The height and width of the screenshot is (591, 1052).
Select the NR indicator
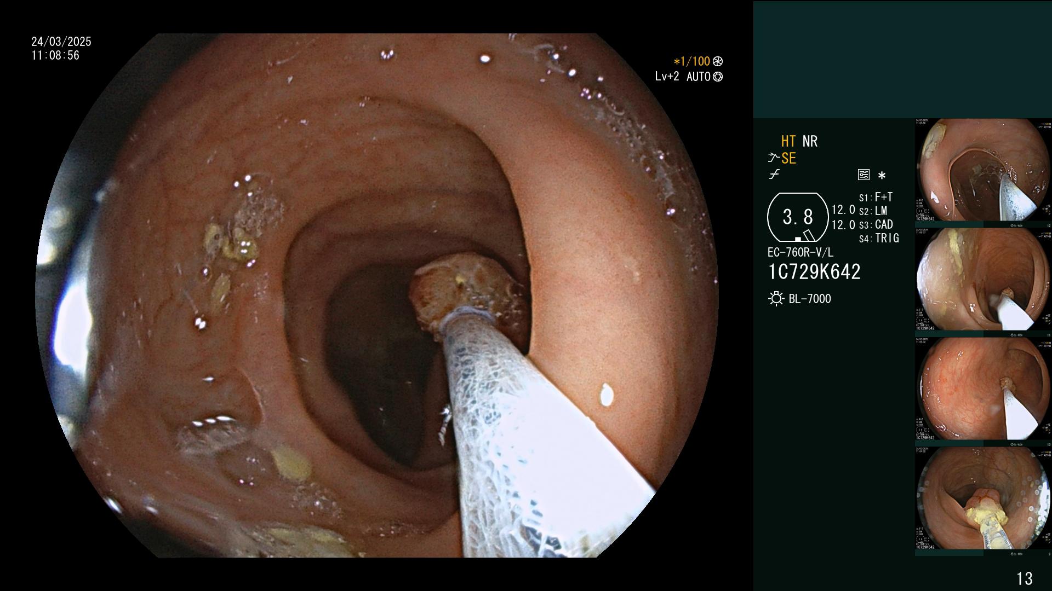tap(810, 141)
